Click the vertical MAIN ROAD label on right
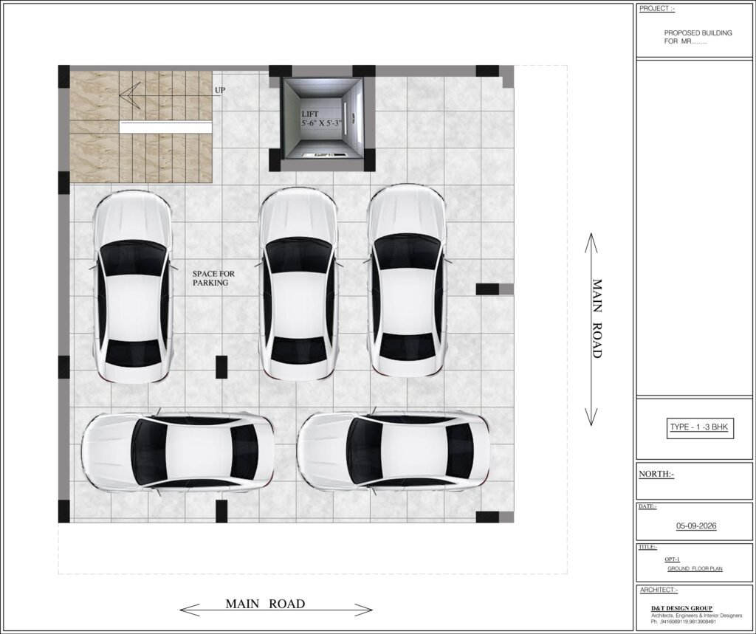Image resolution: width=756 pixels, height=634 pixels. point(597,319)
